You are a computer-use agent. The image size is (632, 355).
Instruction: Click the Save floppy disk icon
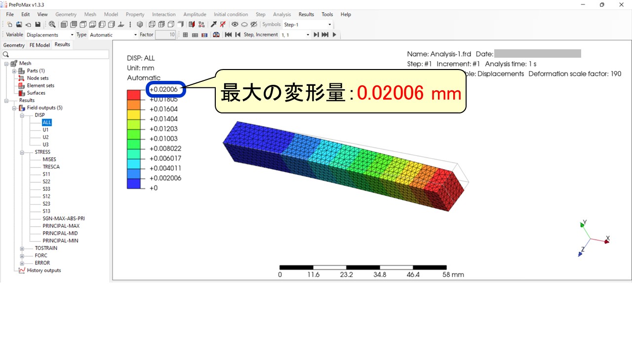[x=38, y=24]
